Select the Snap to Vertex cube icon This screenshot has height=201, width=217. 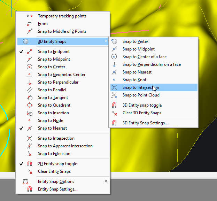point(114,41)
